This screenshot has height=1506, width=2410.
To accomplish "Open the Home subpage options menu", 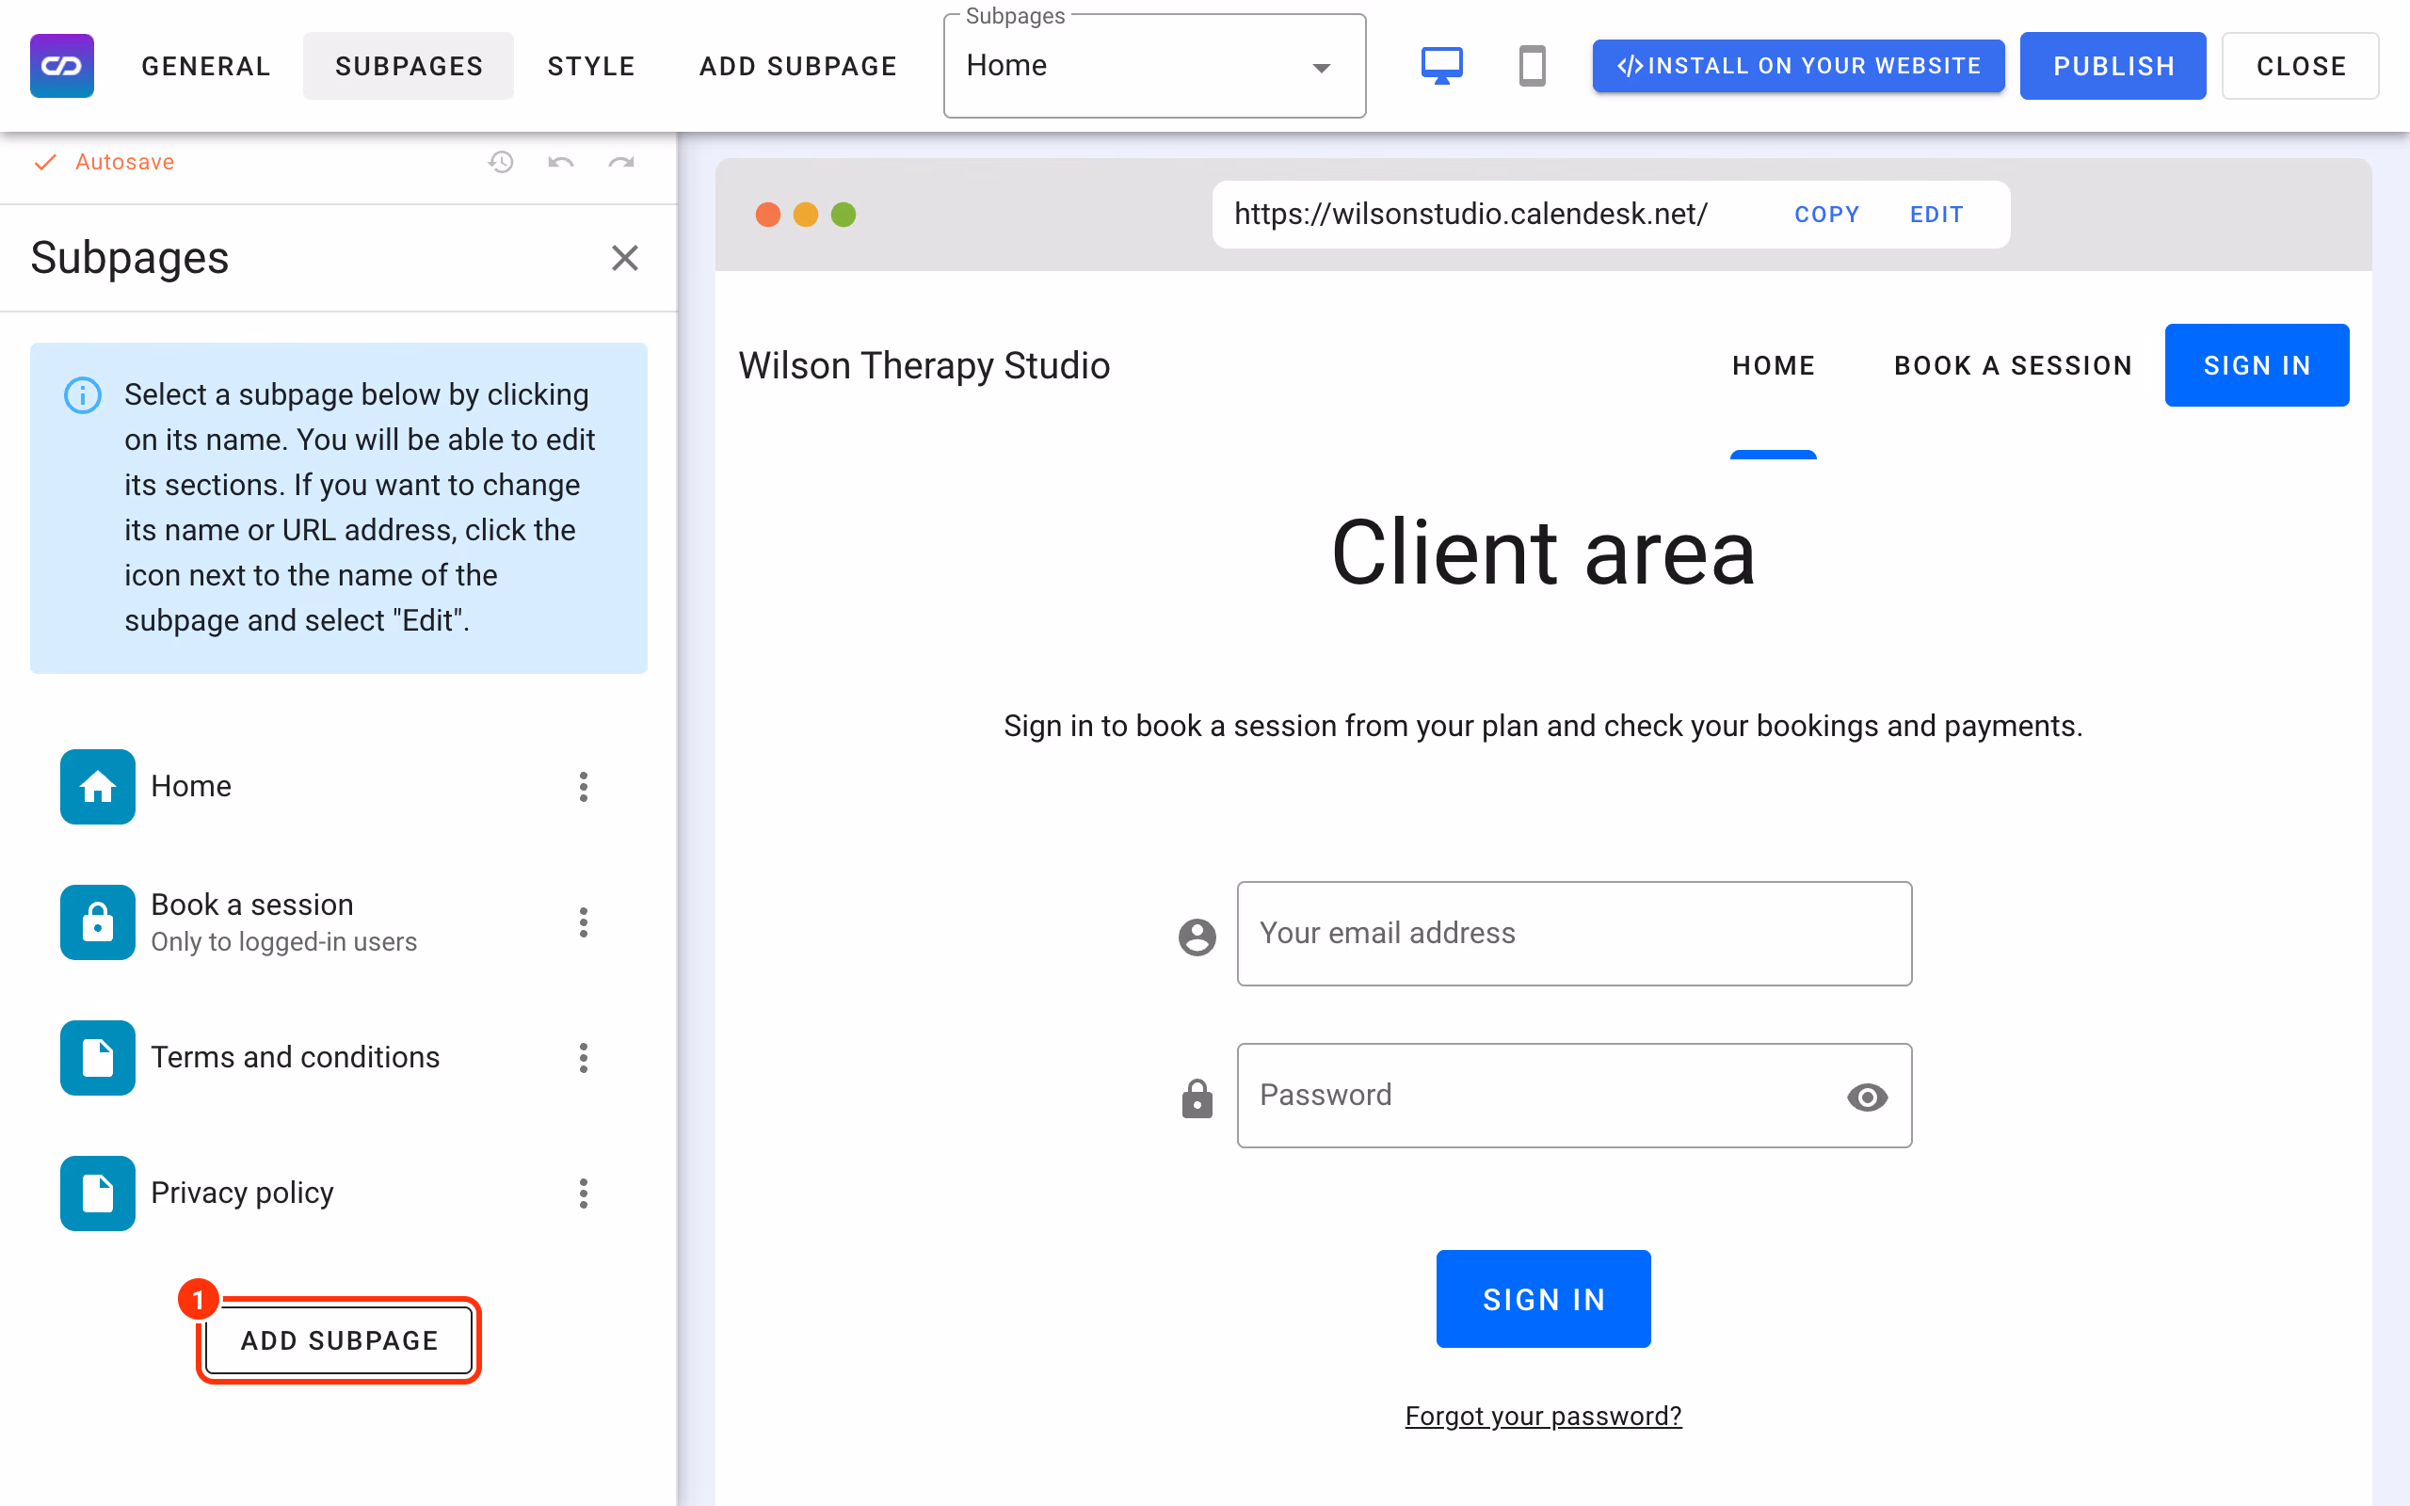I will [x=584, y=787].
